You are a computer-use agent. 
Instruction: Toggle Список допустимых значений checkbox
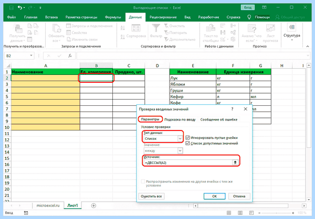[x=187, y=143]
